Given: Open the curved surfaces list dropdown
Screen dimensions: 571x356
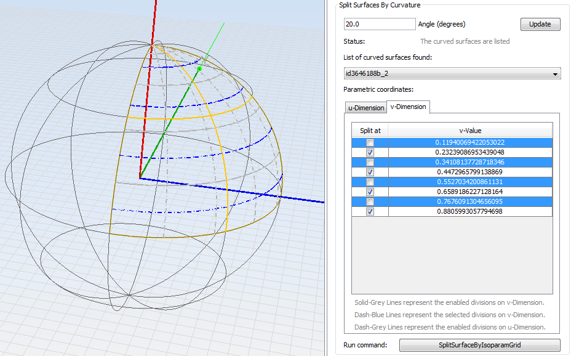Looking at the screenshot, I should pyautogui.click(x=452, y=74).
